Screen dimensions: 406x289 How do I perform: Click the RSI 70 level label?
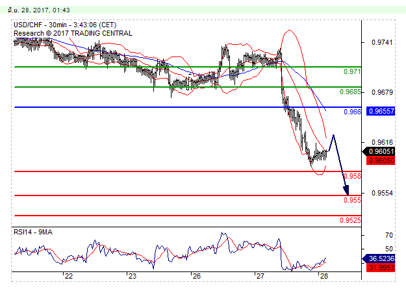pyautogui.click(x=389, y=235)
